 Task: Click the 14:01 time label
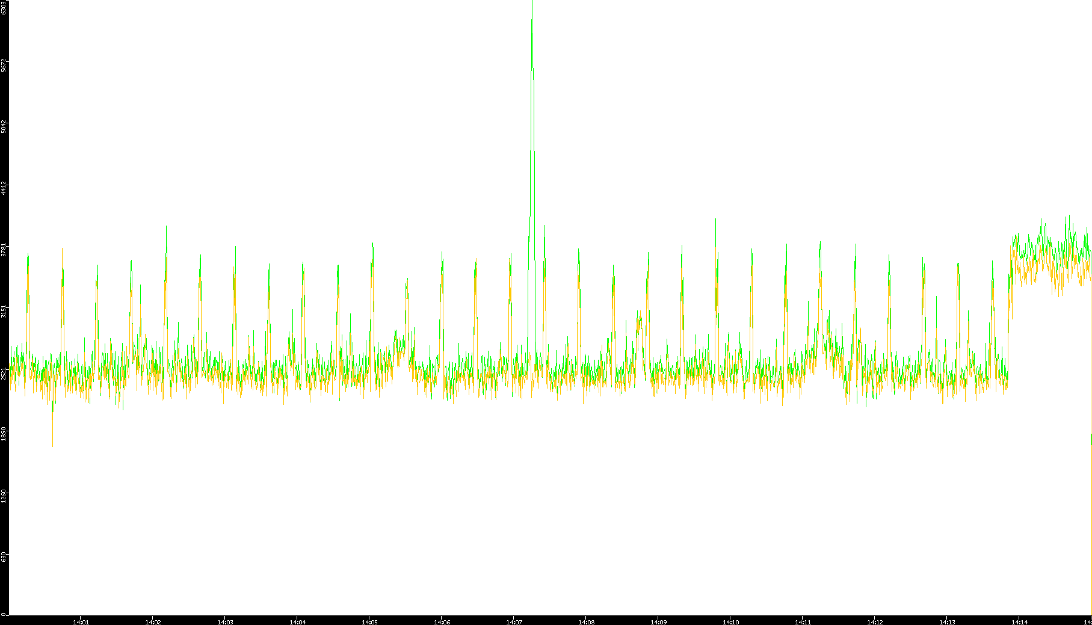coord(81,621)
